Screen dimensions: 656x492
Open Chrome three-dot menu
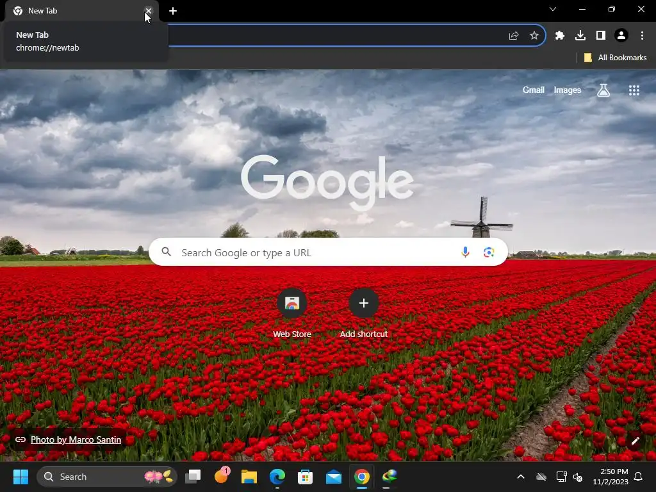click(642, 36)
